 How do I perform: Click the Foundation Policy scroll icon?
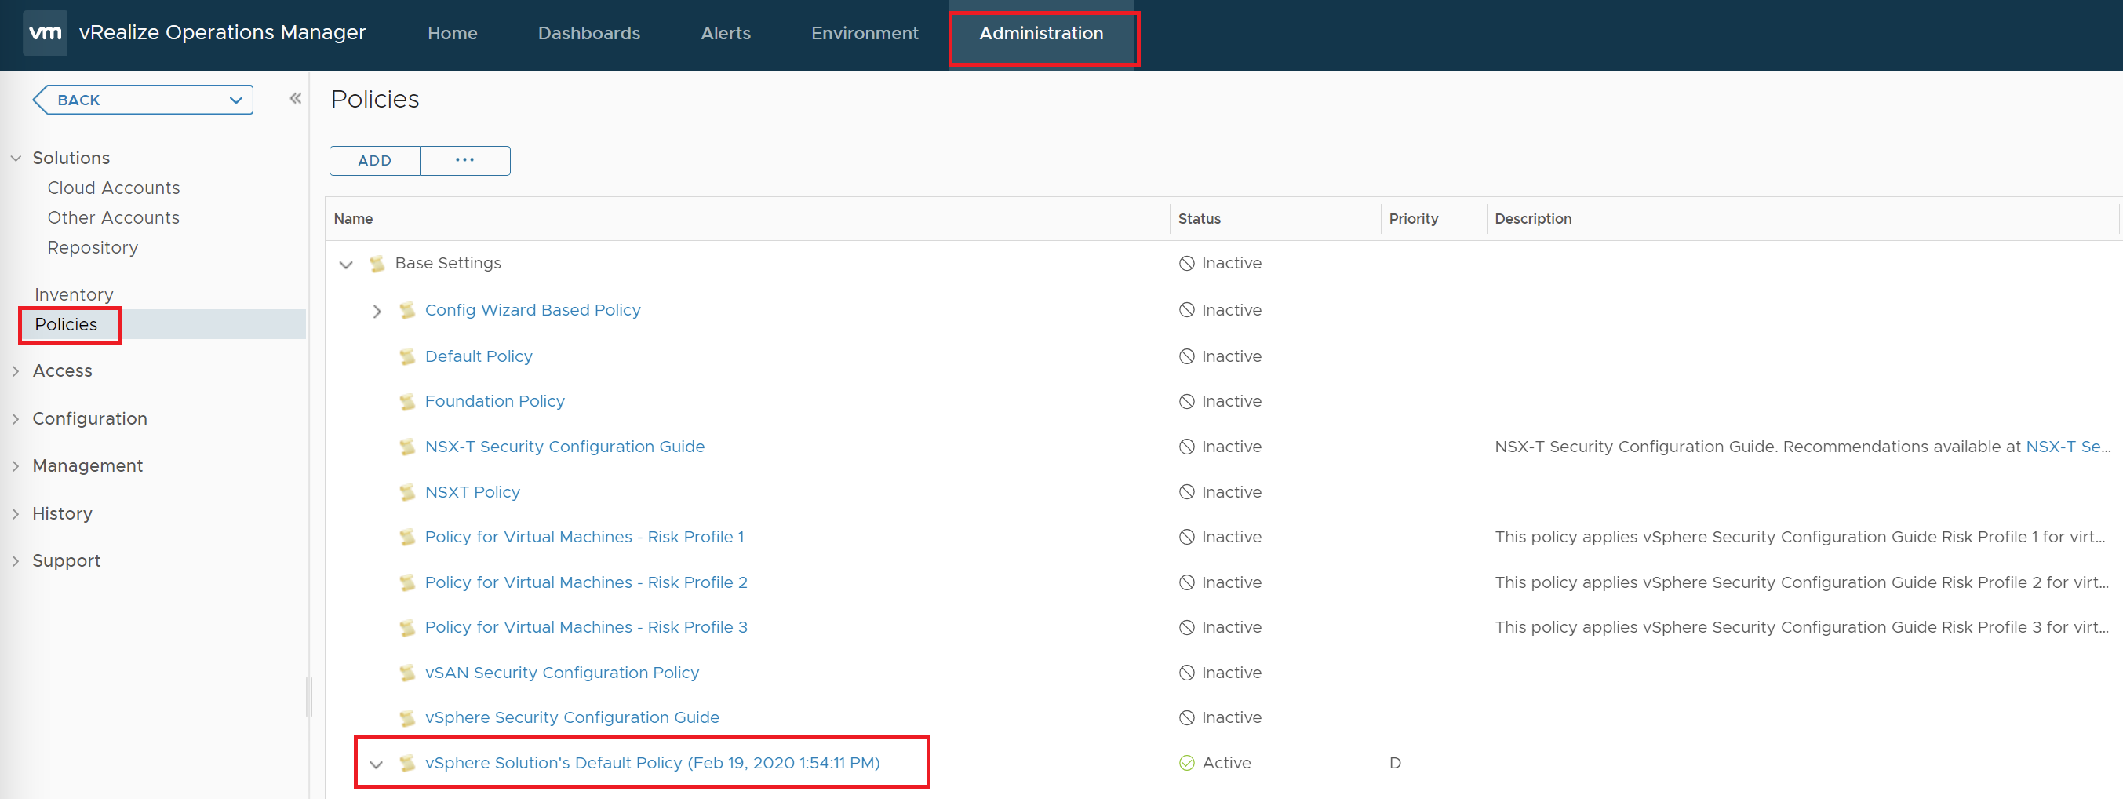click(407, 402)
